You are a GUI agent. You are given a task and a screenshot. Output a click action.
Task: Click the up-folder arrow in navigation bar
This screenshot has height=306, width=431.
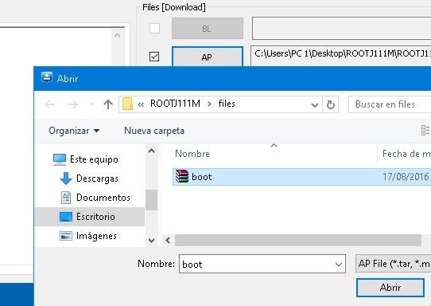[x=108, y=104]
